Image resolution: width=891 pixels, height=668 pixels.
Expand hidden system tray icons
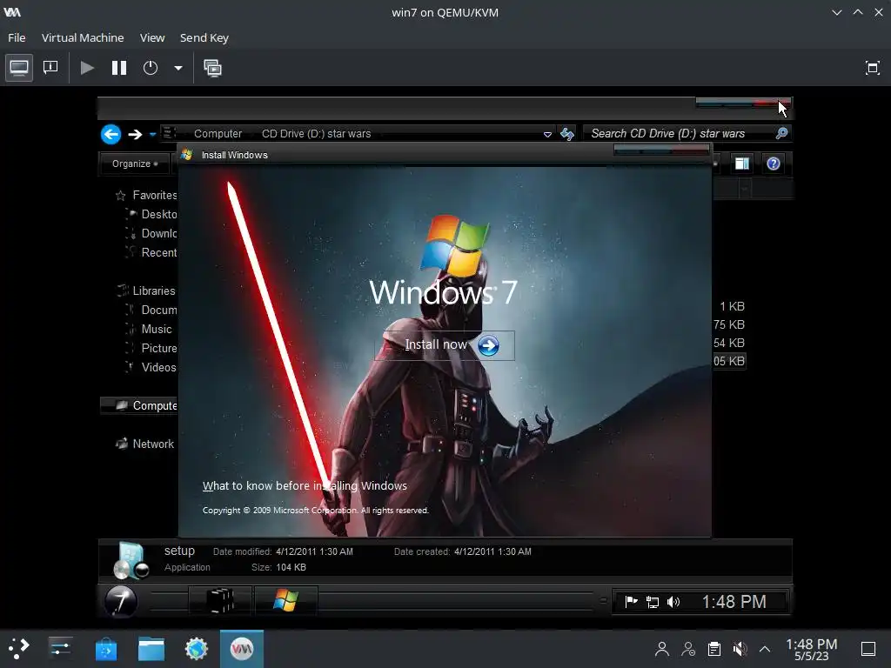(x=765, y=649)
